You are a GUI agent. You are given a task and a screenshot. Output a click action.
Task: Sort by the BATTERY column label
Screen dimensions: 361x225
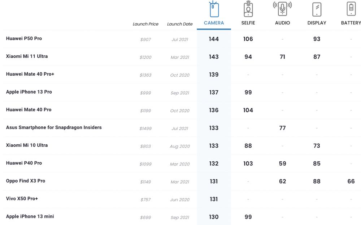point(351,23)
